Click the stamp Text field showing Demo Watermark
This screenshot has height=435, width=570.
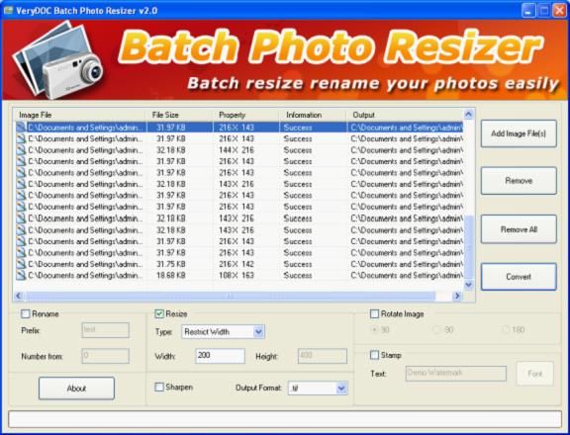(x=456, y=374)
